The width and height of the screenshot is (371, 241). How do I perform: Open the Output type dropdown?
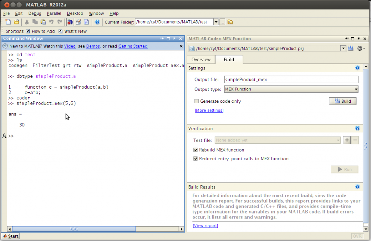click(x=356, y=89)
